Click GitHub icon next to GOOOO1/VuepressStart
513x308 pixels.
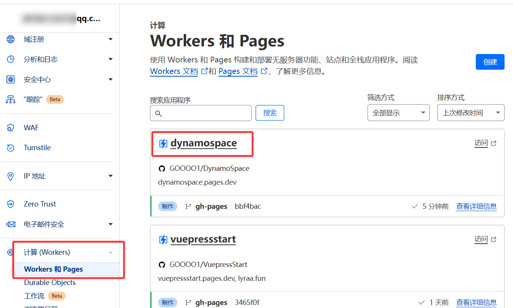(x=162, y=265)
